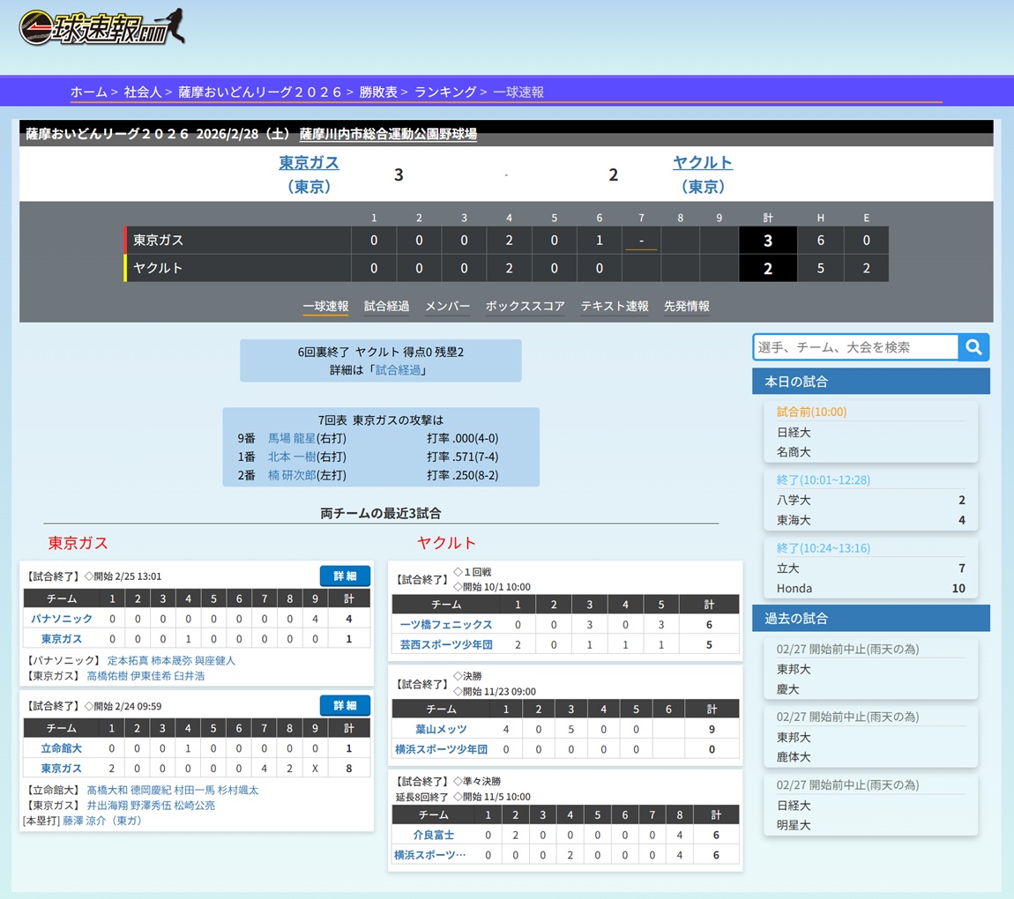Open 詳細 for the 立命館大 game
The width and height of the screenshot is (1014, 899).
pos(345,705)
